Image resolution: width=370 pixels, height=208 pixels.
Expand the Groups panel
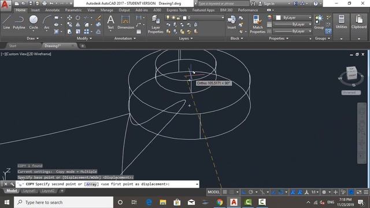(x=323, y=38)
